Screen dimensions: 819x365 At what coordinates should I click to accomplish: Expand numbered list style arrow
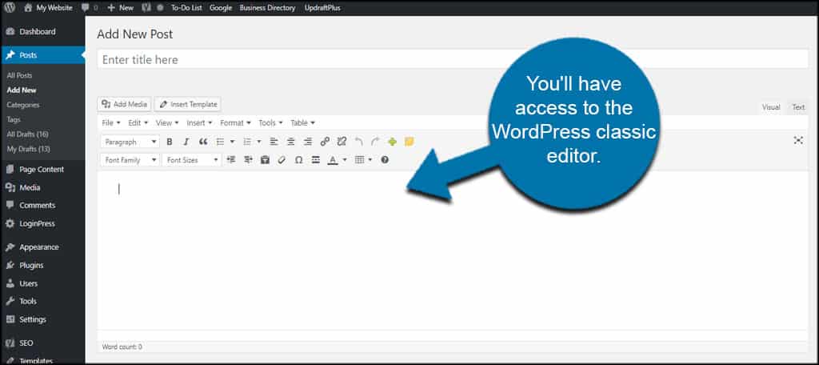click(259, 142)
